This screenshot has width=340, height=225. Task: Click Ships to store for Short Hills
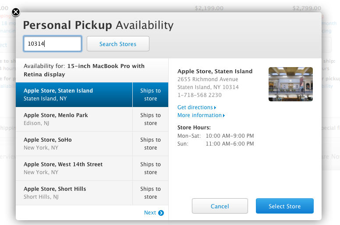point(150,193)
